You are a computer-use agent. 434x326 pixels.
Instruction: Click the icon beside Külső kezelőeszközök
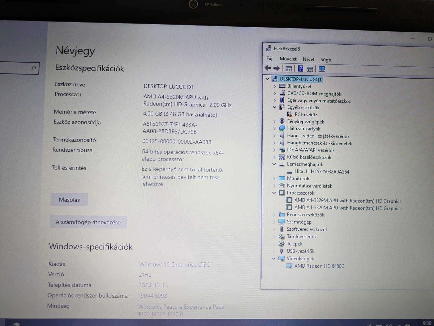click(282, 157)
